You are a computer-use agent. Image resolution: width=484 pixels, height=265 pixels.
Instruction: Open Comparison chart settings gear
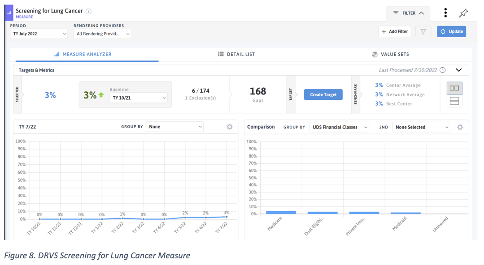[x=460, y=127]
